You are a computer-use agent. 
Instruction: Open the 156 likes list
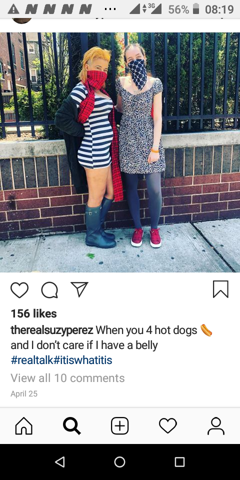coord(33,313)
